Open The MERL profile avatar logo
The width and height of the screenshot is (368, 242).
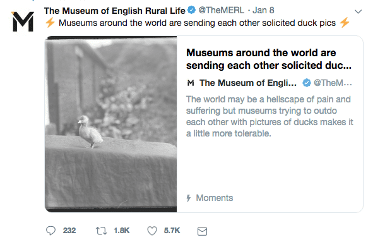click(x=23, y=21)
